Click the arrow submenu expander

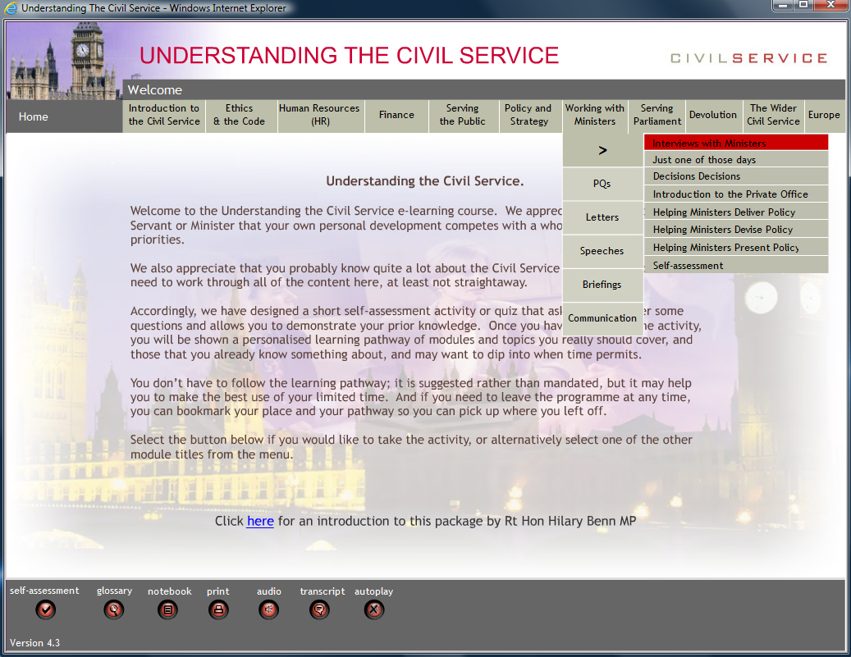coord(602,150)
